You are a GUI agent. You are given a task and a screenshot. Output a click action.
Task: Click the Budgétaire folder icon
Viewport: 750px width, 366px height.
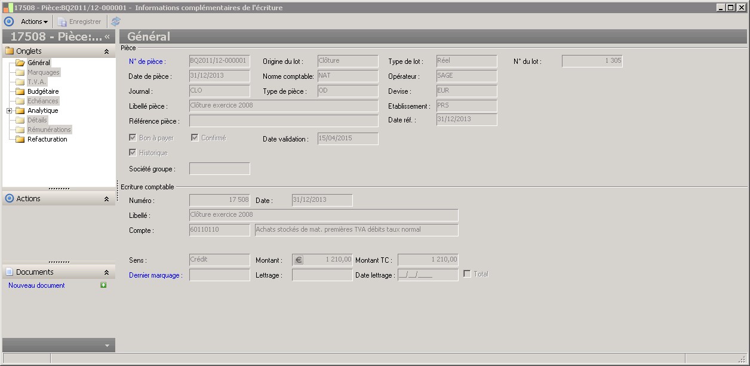click(20, 91)
